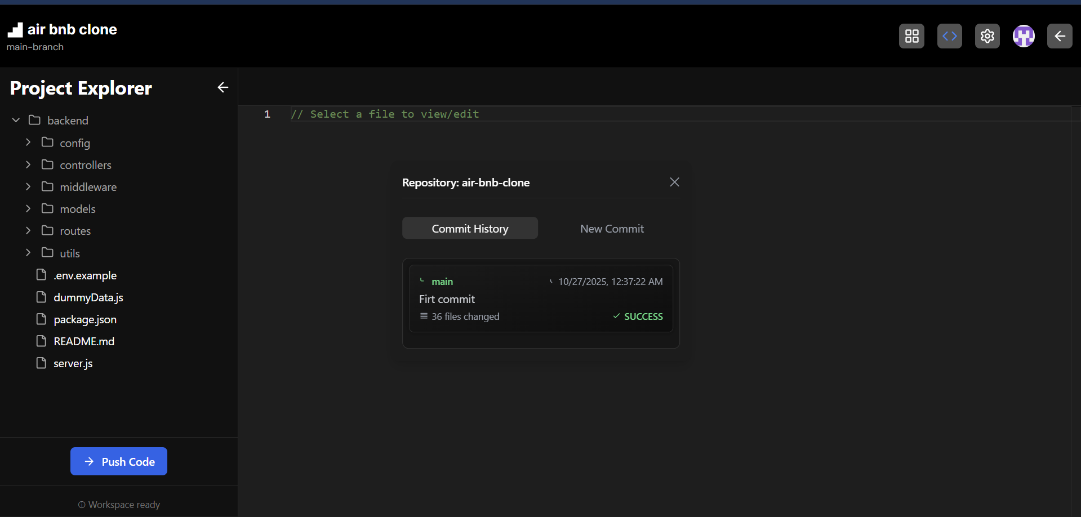
Task: Open the .env.example file
Action: 85,275
